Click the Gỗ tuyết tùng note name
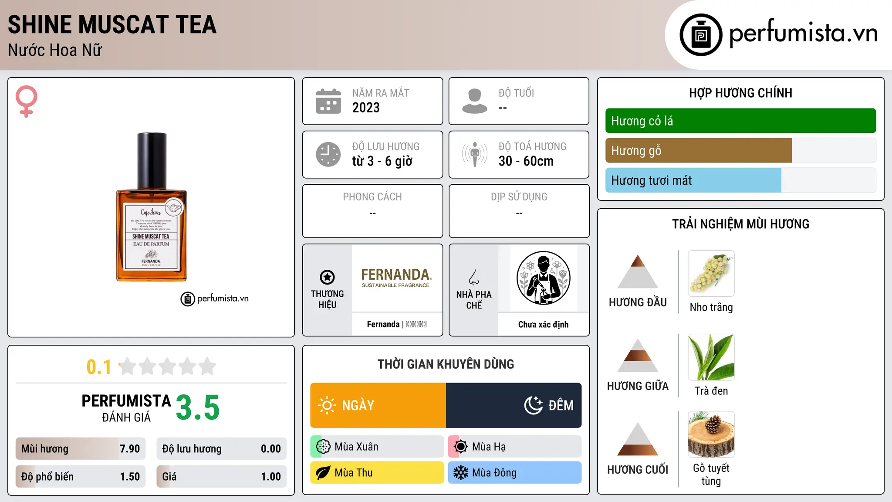 pyautogui.click(x=711, y=475)
